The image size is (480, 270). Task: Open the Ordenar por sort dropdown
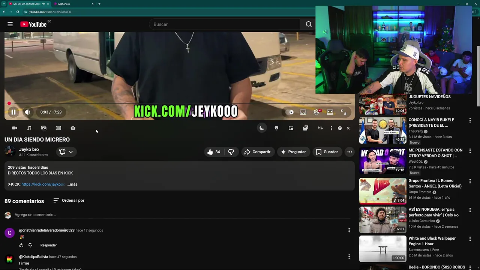pyautogui.click(x=69, y=201)
